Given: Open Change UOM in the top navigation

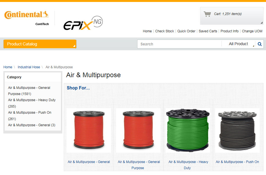Looking at the screenshot, I should pos(252,31).
